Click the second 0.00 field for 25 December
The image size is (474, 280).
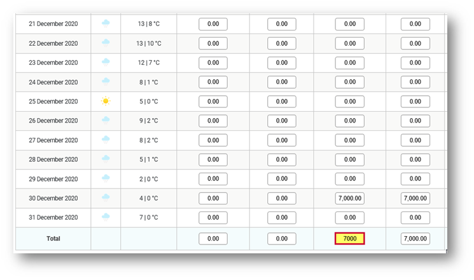282,102
